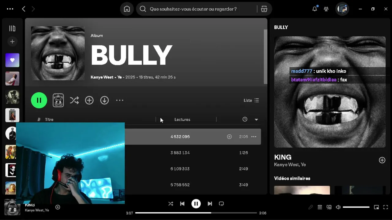Open the column options dropdown arrow
Viewport: 392px width, 220px height.
tap(256, 119)
